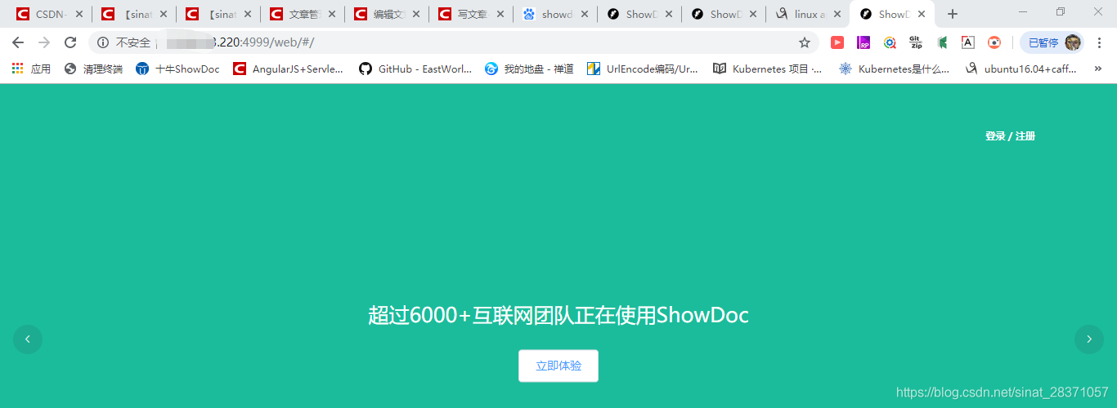Open a new browser tab
The width and height of the screenshot is (1117, 408).
[953, 14]
